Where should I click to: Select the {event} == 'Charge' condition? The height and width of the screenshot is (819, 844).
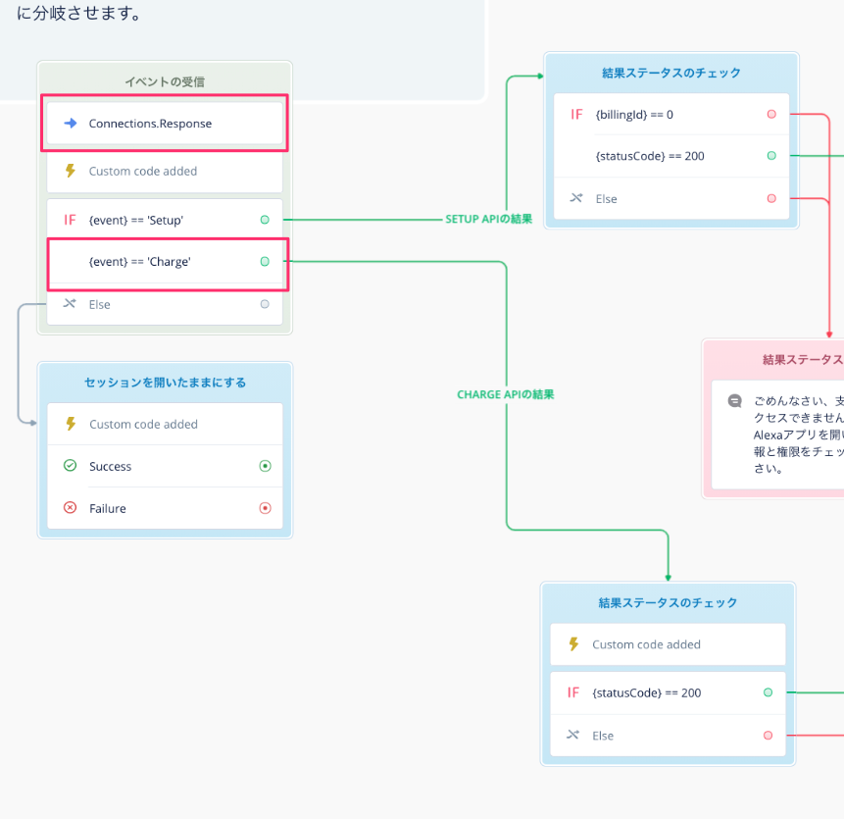click(x=165, y=262)
